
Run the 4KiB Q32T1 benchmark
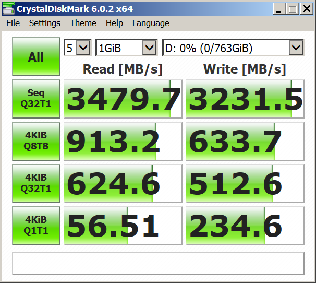pyautogui.click(x=36, y=183)
